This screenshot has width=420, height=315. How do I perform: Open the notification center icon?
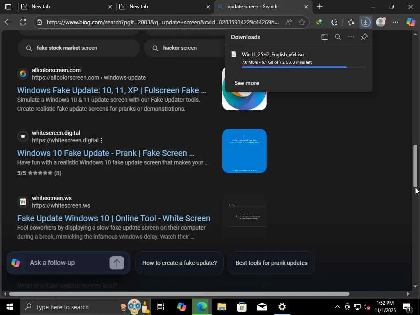tap(407, 307)
